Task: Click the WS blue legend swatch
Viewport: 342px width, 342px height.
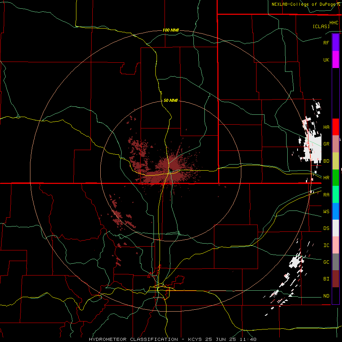Action: pos(336,211)
